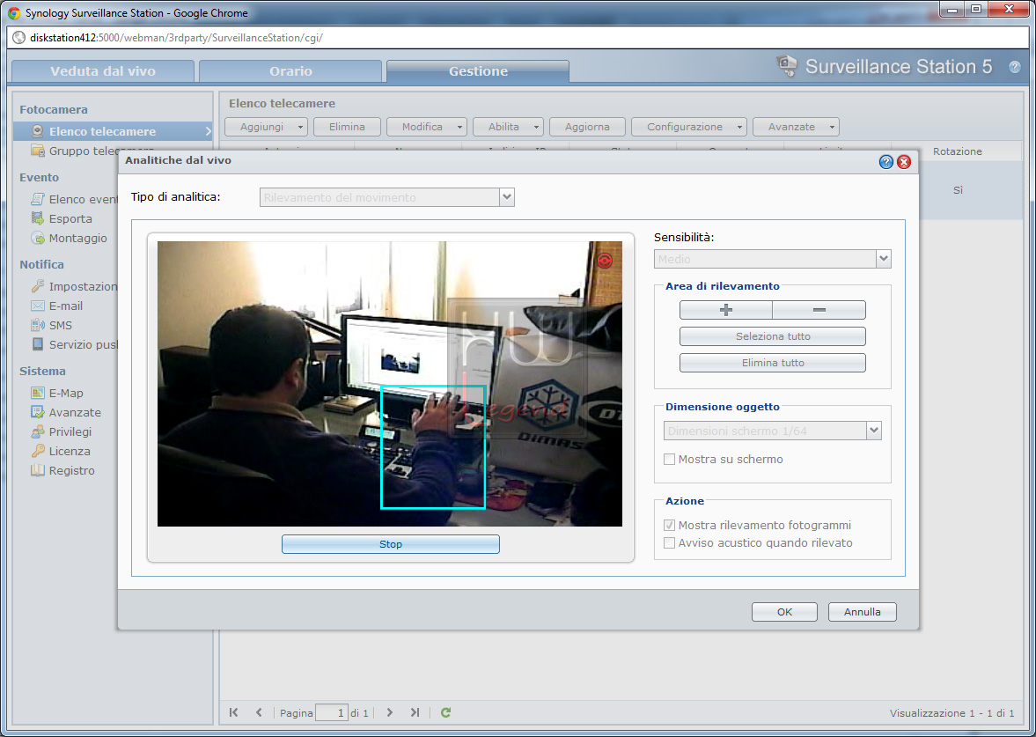1036x737 pixels.
Task: Click the Elimina toolbar button
Action: [347, 127]
